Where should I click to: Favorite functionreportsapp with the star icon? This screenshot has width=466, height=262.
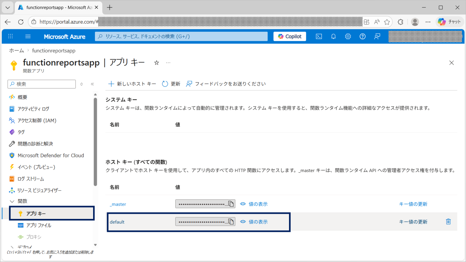point(157,63)
